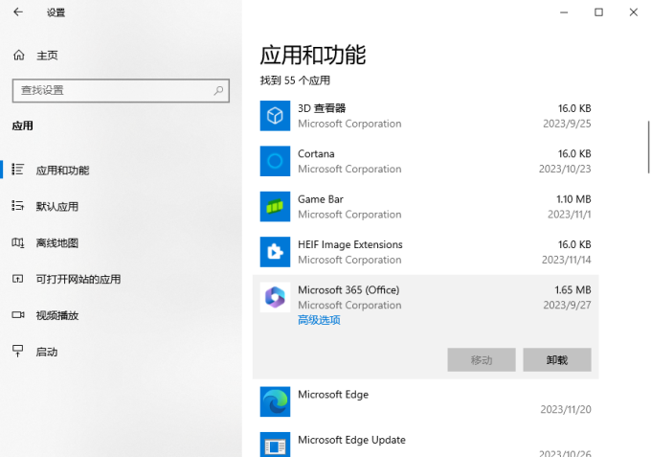This screenshot has height=457, width=651.
Task: Minimize the Settings window
Action: [564, 12]
